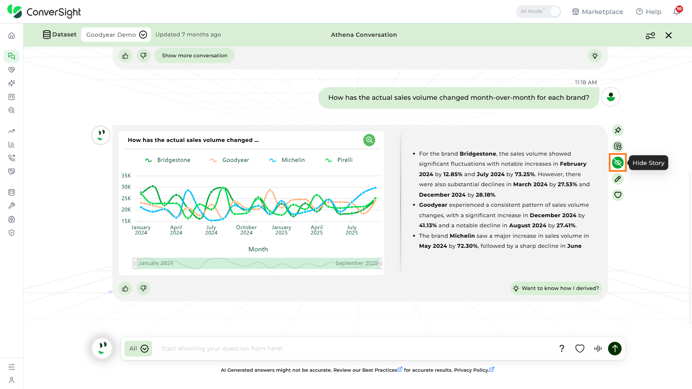Screen dimensions: 692x389
Task: Zoom into the chart with magnifier icon
Action: pos(369,140)
